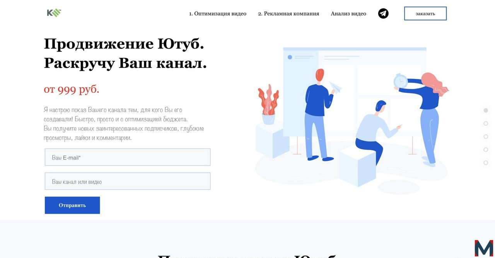This screenshot has width=495, height=258.
Task: Click the clock held by the woman
Action: coord(400,81)
